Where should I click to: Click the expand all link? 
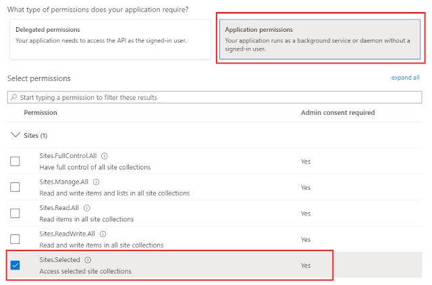405,78
